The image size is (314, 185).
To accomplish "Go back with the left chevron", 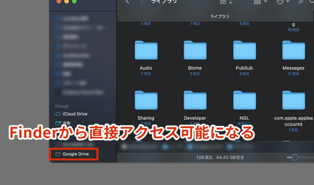I will tap(128, 2).
